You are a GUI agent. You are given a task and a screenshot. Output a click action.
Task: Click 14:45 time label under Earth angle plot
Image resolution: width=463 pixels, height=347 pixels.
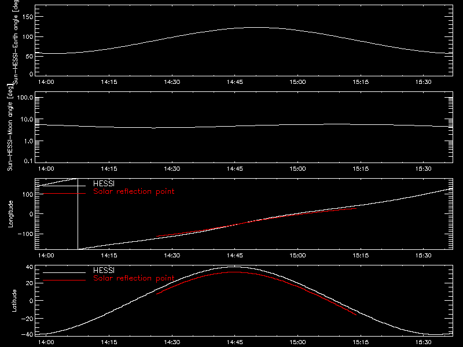pyautogui.click(x=235, y=82)
